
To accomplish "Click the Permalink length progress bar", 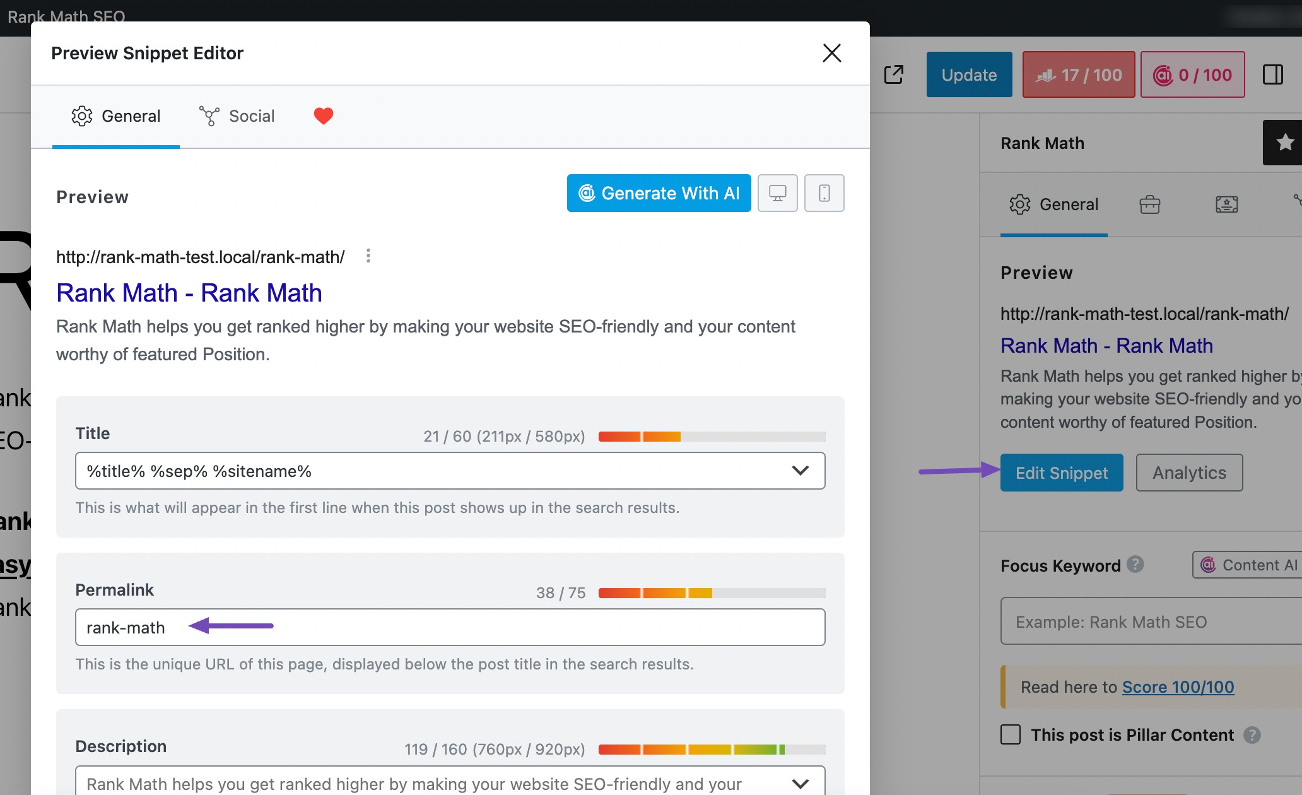I will 712,593.
